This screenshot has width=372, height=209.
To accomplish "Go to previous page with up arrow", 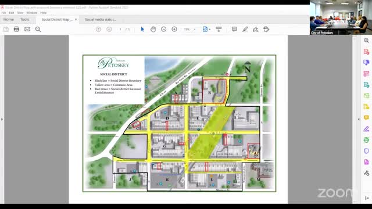I will [x=98, y=29].
